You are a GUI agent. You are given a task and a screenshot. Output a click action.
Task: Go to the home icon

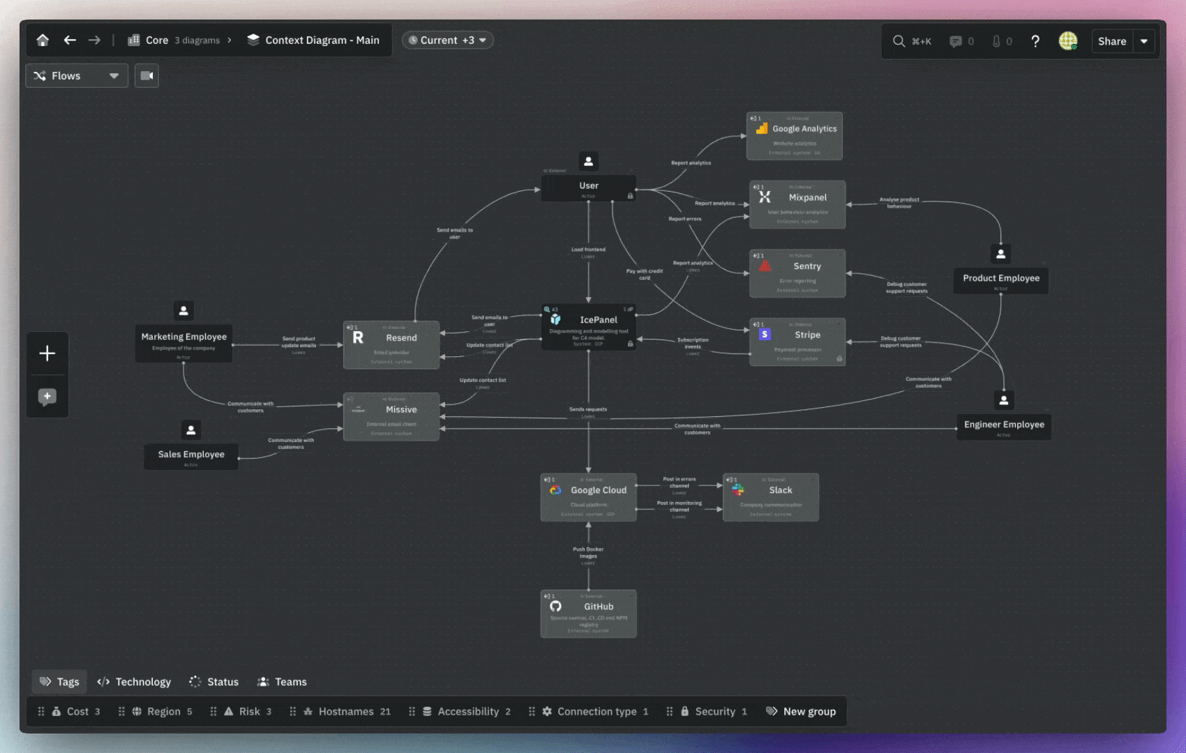tap(43, 40)
